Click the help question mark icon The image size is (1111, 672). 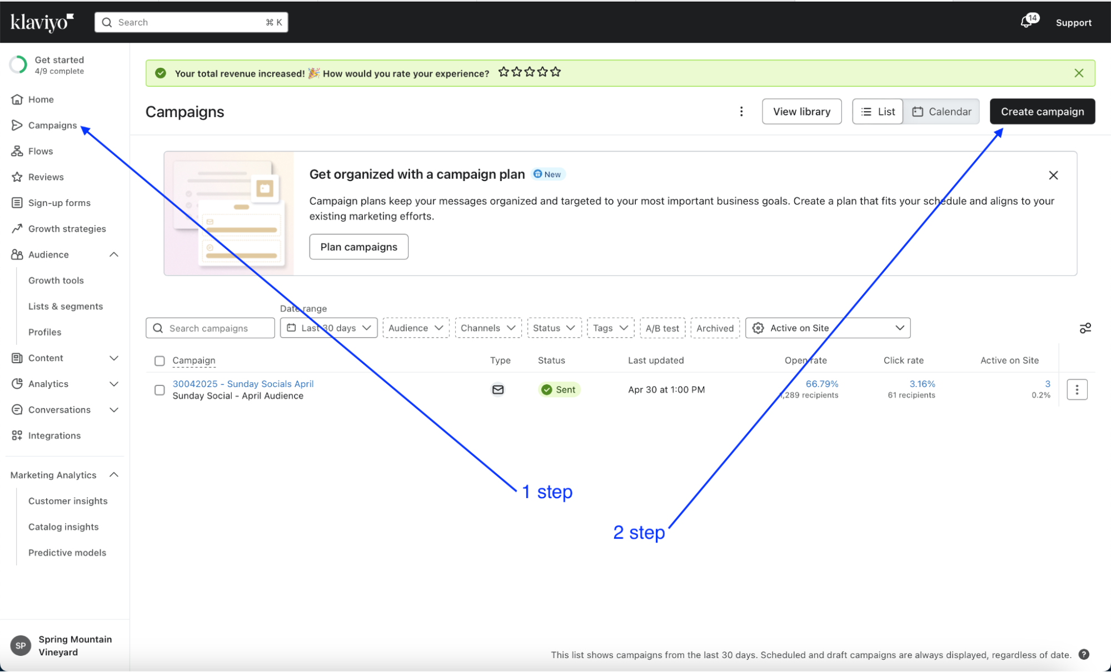pos(1083,654)
